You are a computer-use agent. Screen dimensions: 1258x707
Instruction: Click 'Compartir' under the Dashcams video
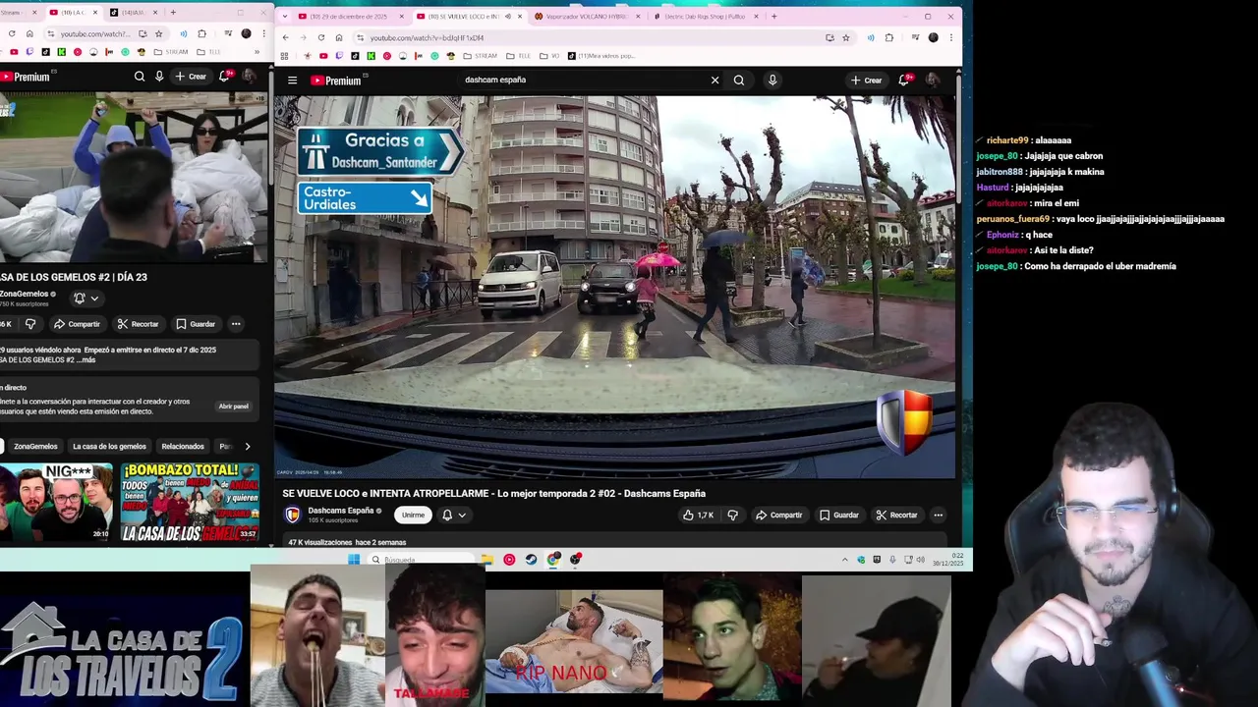778,515
